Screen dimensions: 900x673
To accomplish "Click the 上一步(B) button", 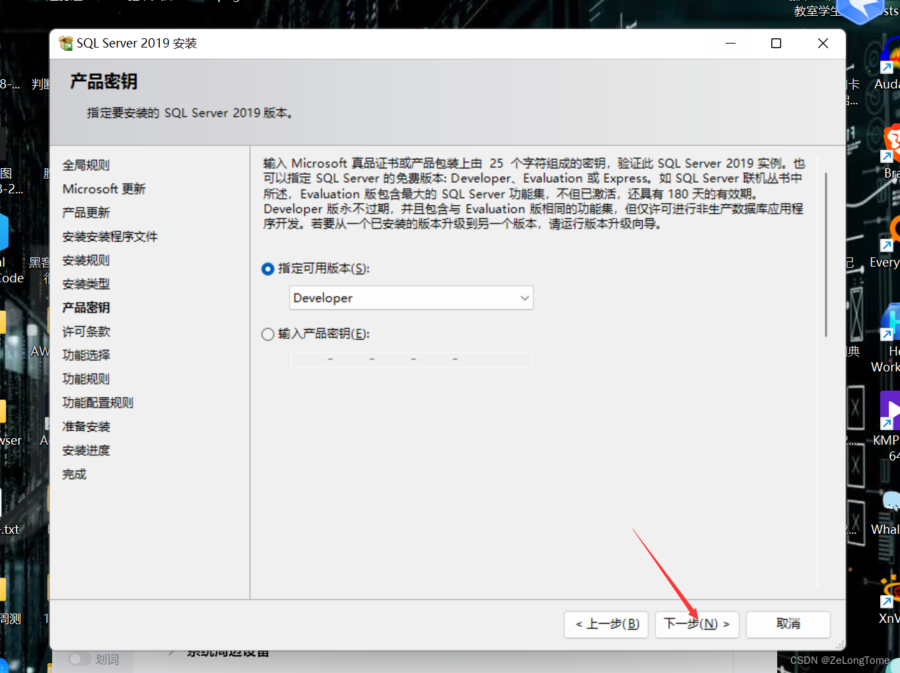I will [607, 624].
